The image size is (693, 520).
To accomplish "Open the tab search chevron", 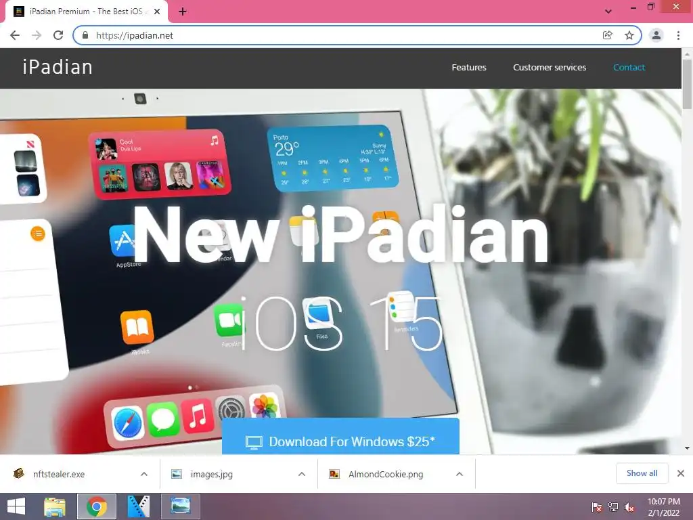I will click(x=608, y=12).
